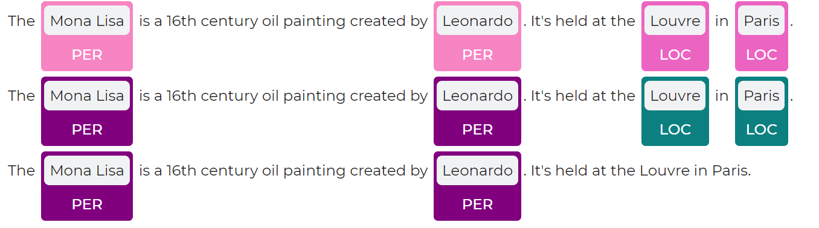This screenshot has height=228, width=819.
Task: Click the Leonardo token in the pink entity box
Action: tap(477, 21)
